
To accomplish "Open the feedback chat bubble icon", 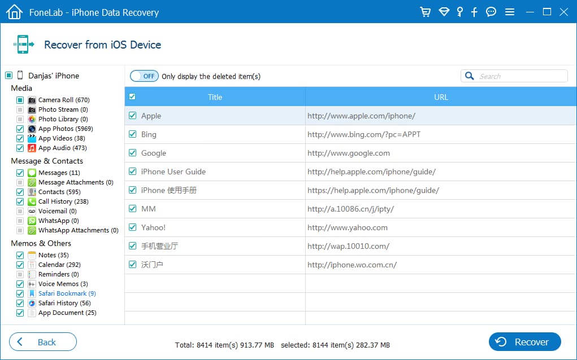I will [x=491, y=12].
